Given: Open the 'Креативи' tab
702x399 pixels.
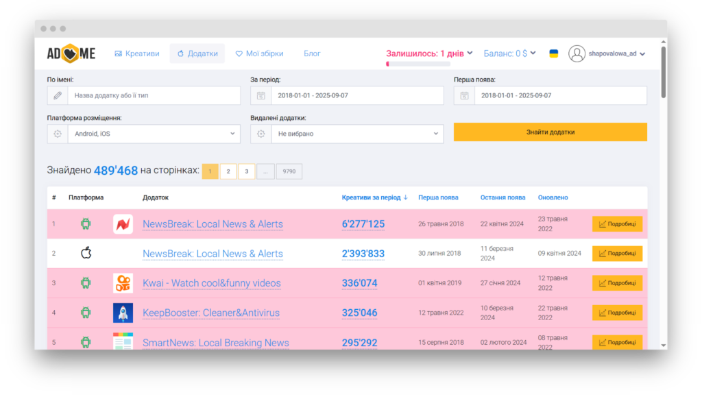Looking at the screenshot, I should pyautogui.click(x=137, y=53).
